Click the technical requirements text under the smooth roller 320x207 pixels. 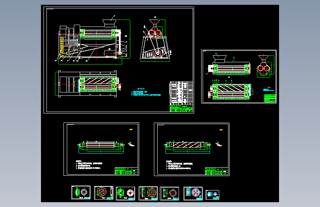[x=89, y=165]
